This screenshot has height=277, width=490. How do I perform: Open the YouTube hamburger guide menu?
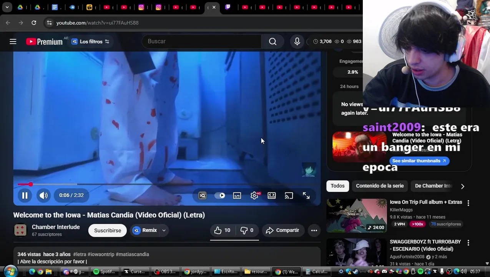click(13, 42)
